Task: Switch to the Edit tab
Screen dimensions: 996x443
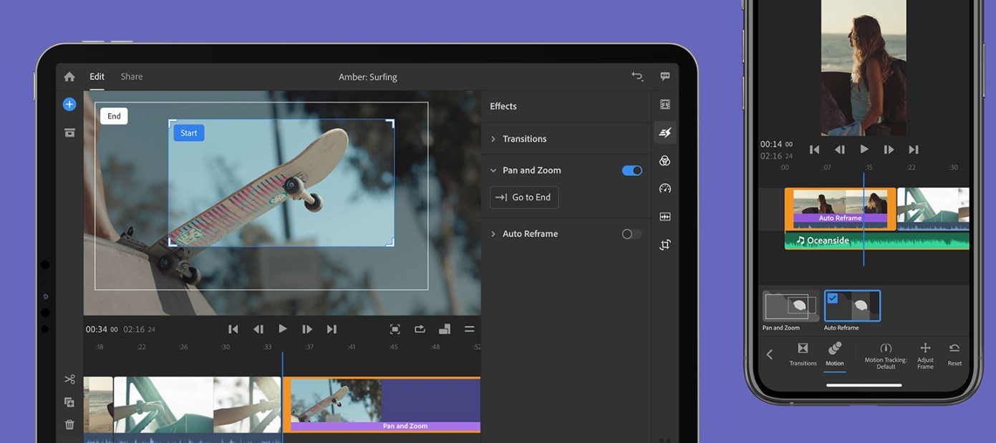Action: [97, 77]
